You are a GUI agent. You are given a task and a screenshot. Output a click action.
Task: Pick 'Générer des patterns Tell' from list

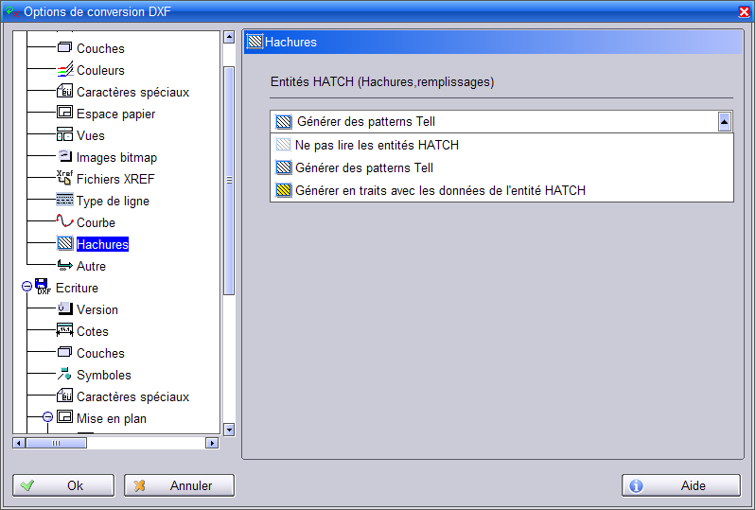pyautogui.click(x=364, y=167)
